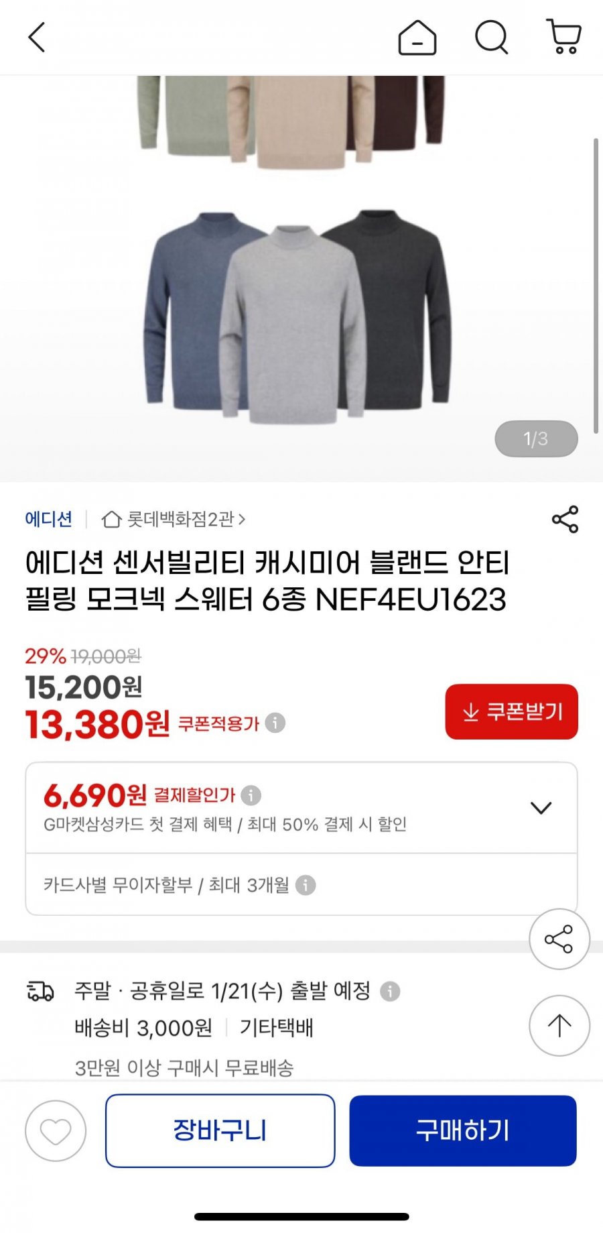Open search with magnifier icon
Image resolution: width=603 pixels, height=1233 pixels.
pos(492,37)
